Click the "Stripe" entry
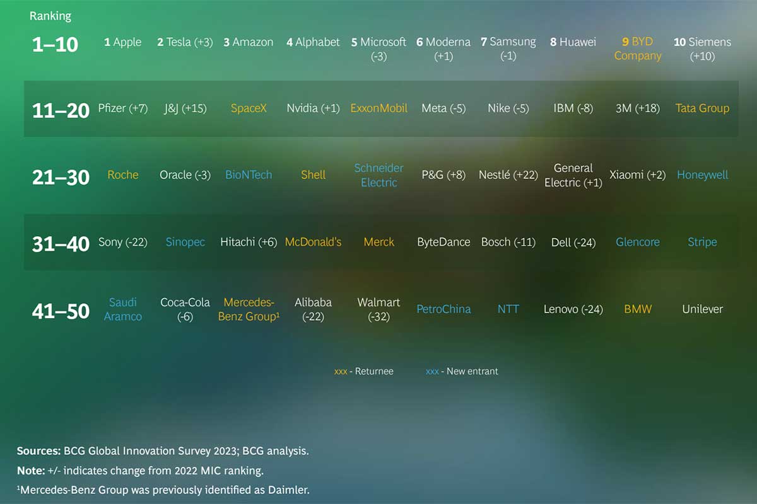This screenshot has height=504, width=757. click(x=702, y=242)
